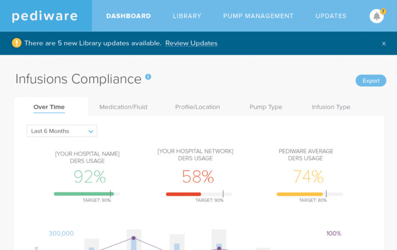The image size is (397, 250).
Task: Click the red 58% DERS usage bar
Action: 184,194
